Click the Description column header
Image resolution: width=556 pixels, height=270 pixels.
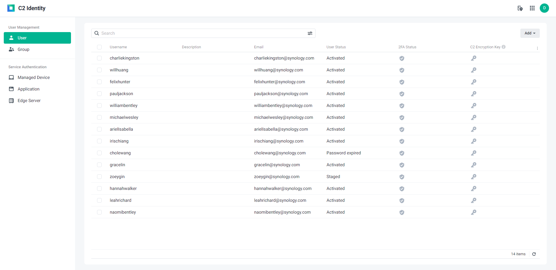(192, 47)
